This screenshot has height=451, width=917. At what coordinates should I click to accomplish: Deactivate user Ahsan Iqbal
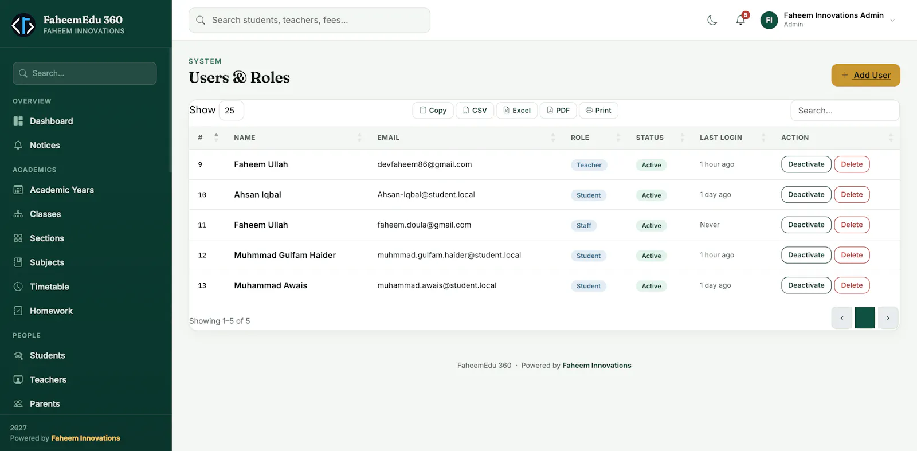(806, 195)
